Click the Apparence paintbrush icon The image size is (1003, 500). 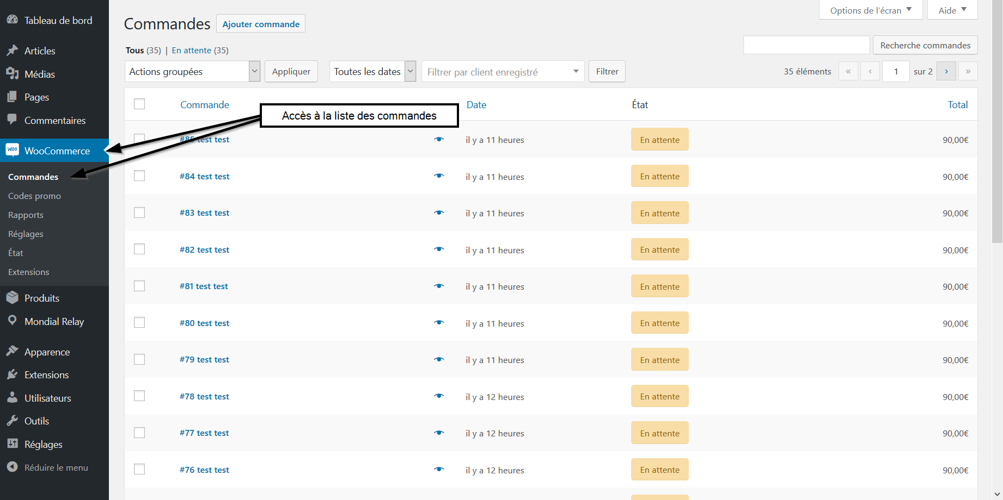(12, 352)
